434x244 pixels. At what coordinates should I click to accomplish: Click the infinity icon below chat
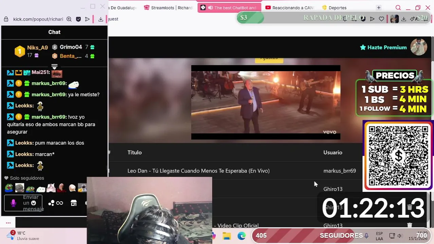point(59,203)
